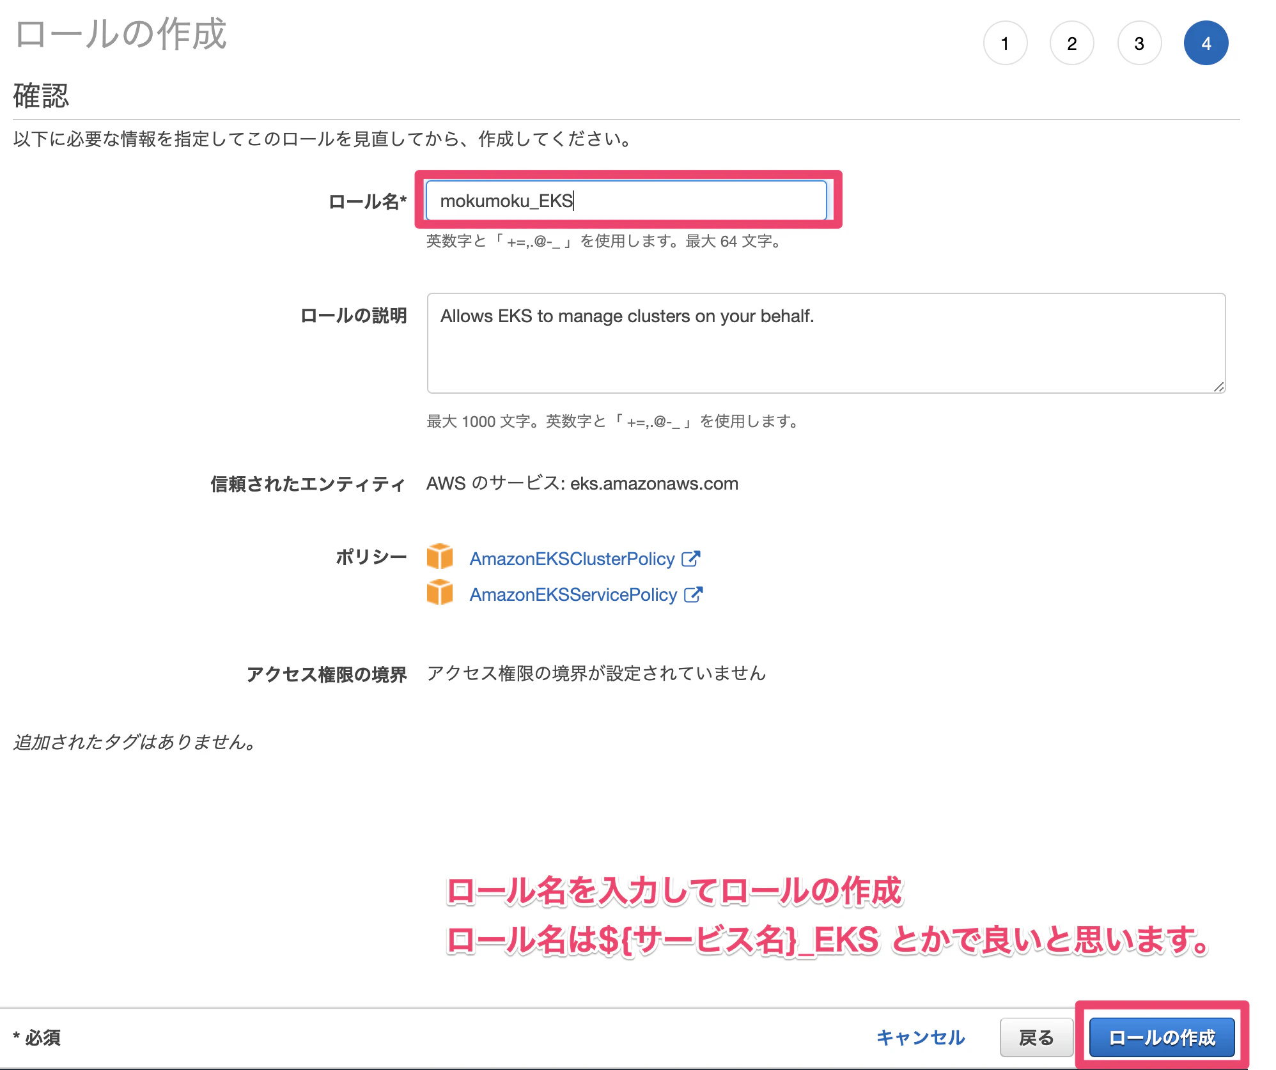Click the 戻る back button
The height and width of the screenshot is (1070, 1276).
coord(1036,1037)
